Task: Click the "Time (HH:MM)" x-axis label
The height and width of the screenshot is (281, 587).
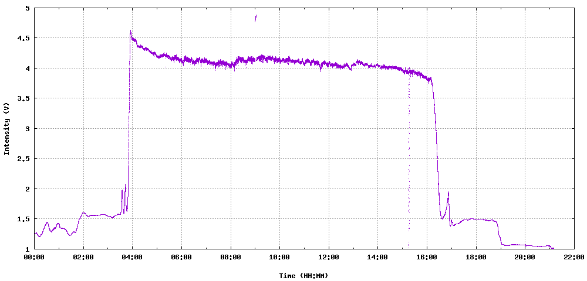Action: click(x=303, y=276)
